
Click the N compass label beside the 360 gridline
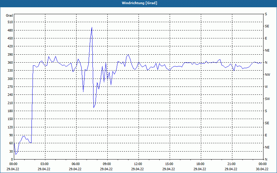point(266,63)
